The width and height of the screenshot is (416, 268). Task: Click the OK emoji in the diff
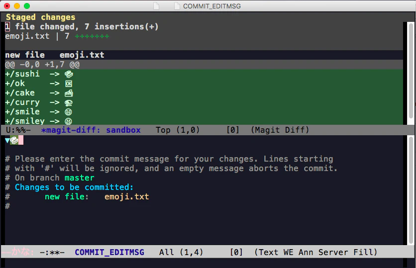tap(69, 84)
